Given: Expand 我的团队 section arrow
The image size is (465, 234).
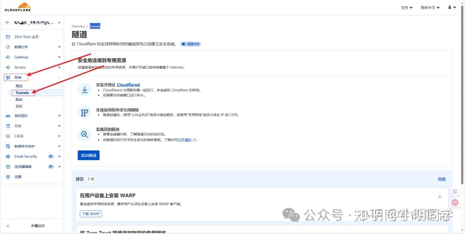Looking at the screenshot, I should 59,116.
